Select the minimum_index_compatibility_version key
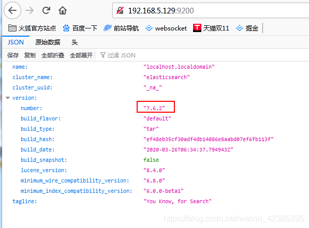The height and width of the screenshot is (228, 309). coord(77,191)
